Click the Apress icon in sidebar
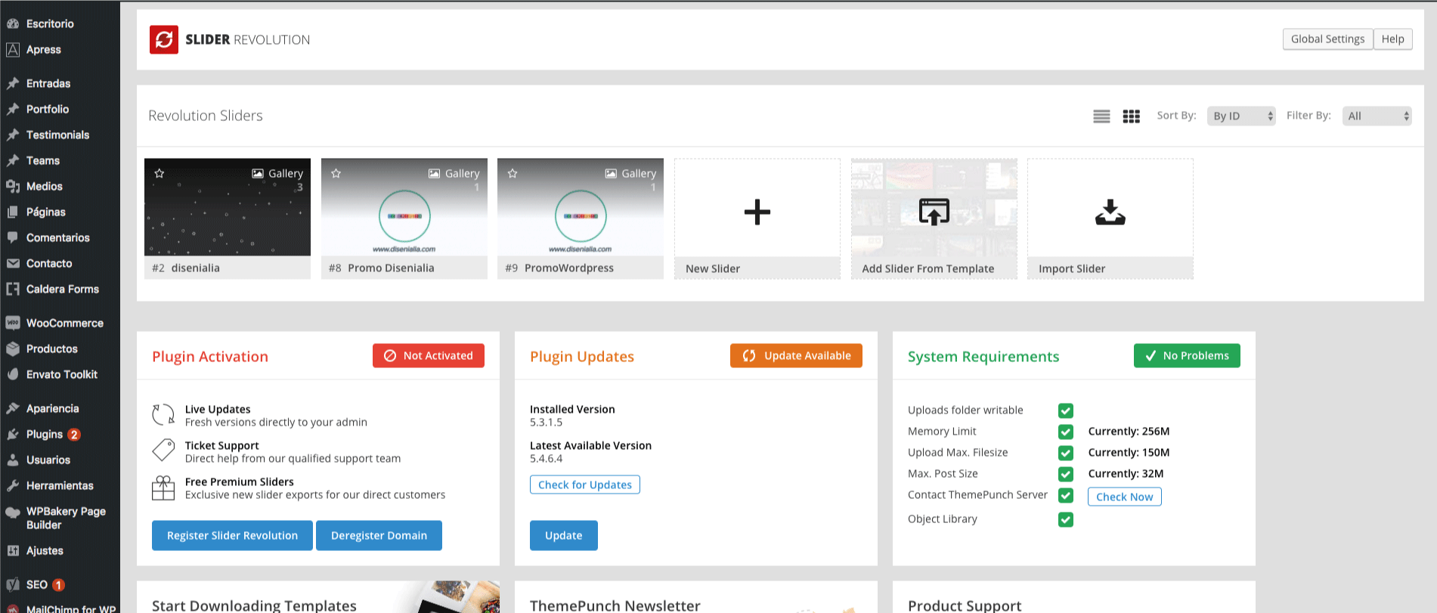The height and width of the screenshot is (613, 1437). click(13, 49)
